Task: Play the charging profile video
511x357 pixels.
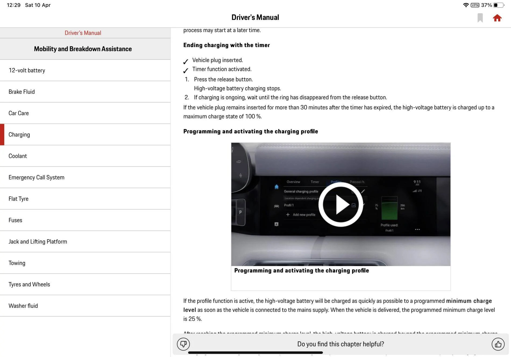Action: (340, 204)
